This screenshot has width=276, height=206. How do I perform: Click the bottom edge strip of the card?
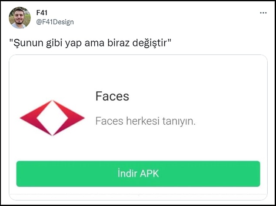pyautogui.click(x=138, y=197)
